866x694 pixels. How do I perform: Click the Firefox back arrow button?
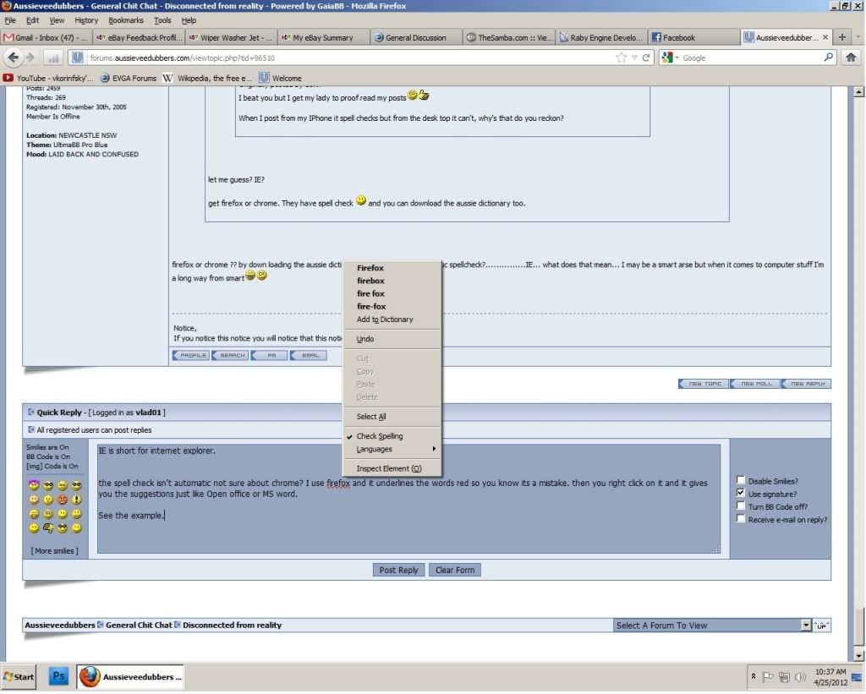pos(14,57)
